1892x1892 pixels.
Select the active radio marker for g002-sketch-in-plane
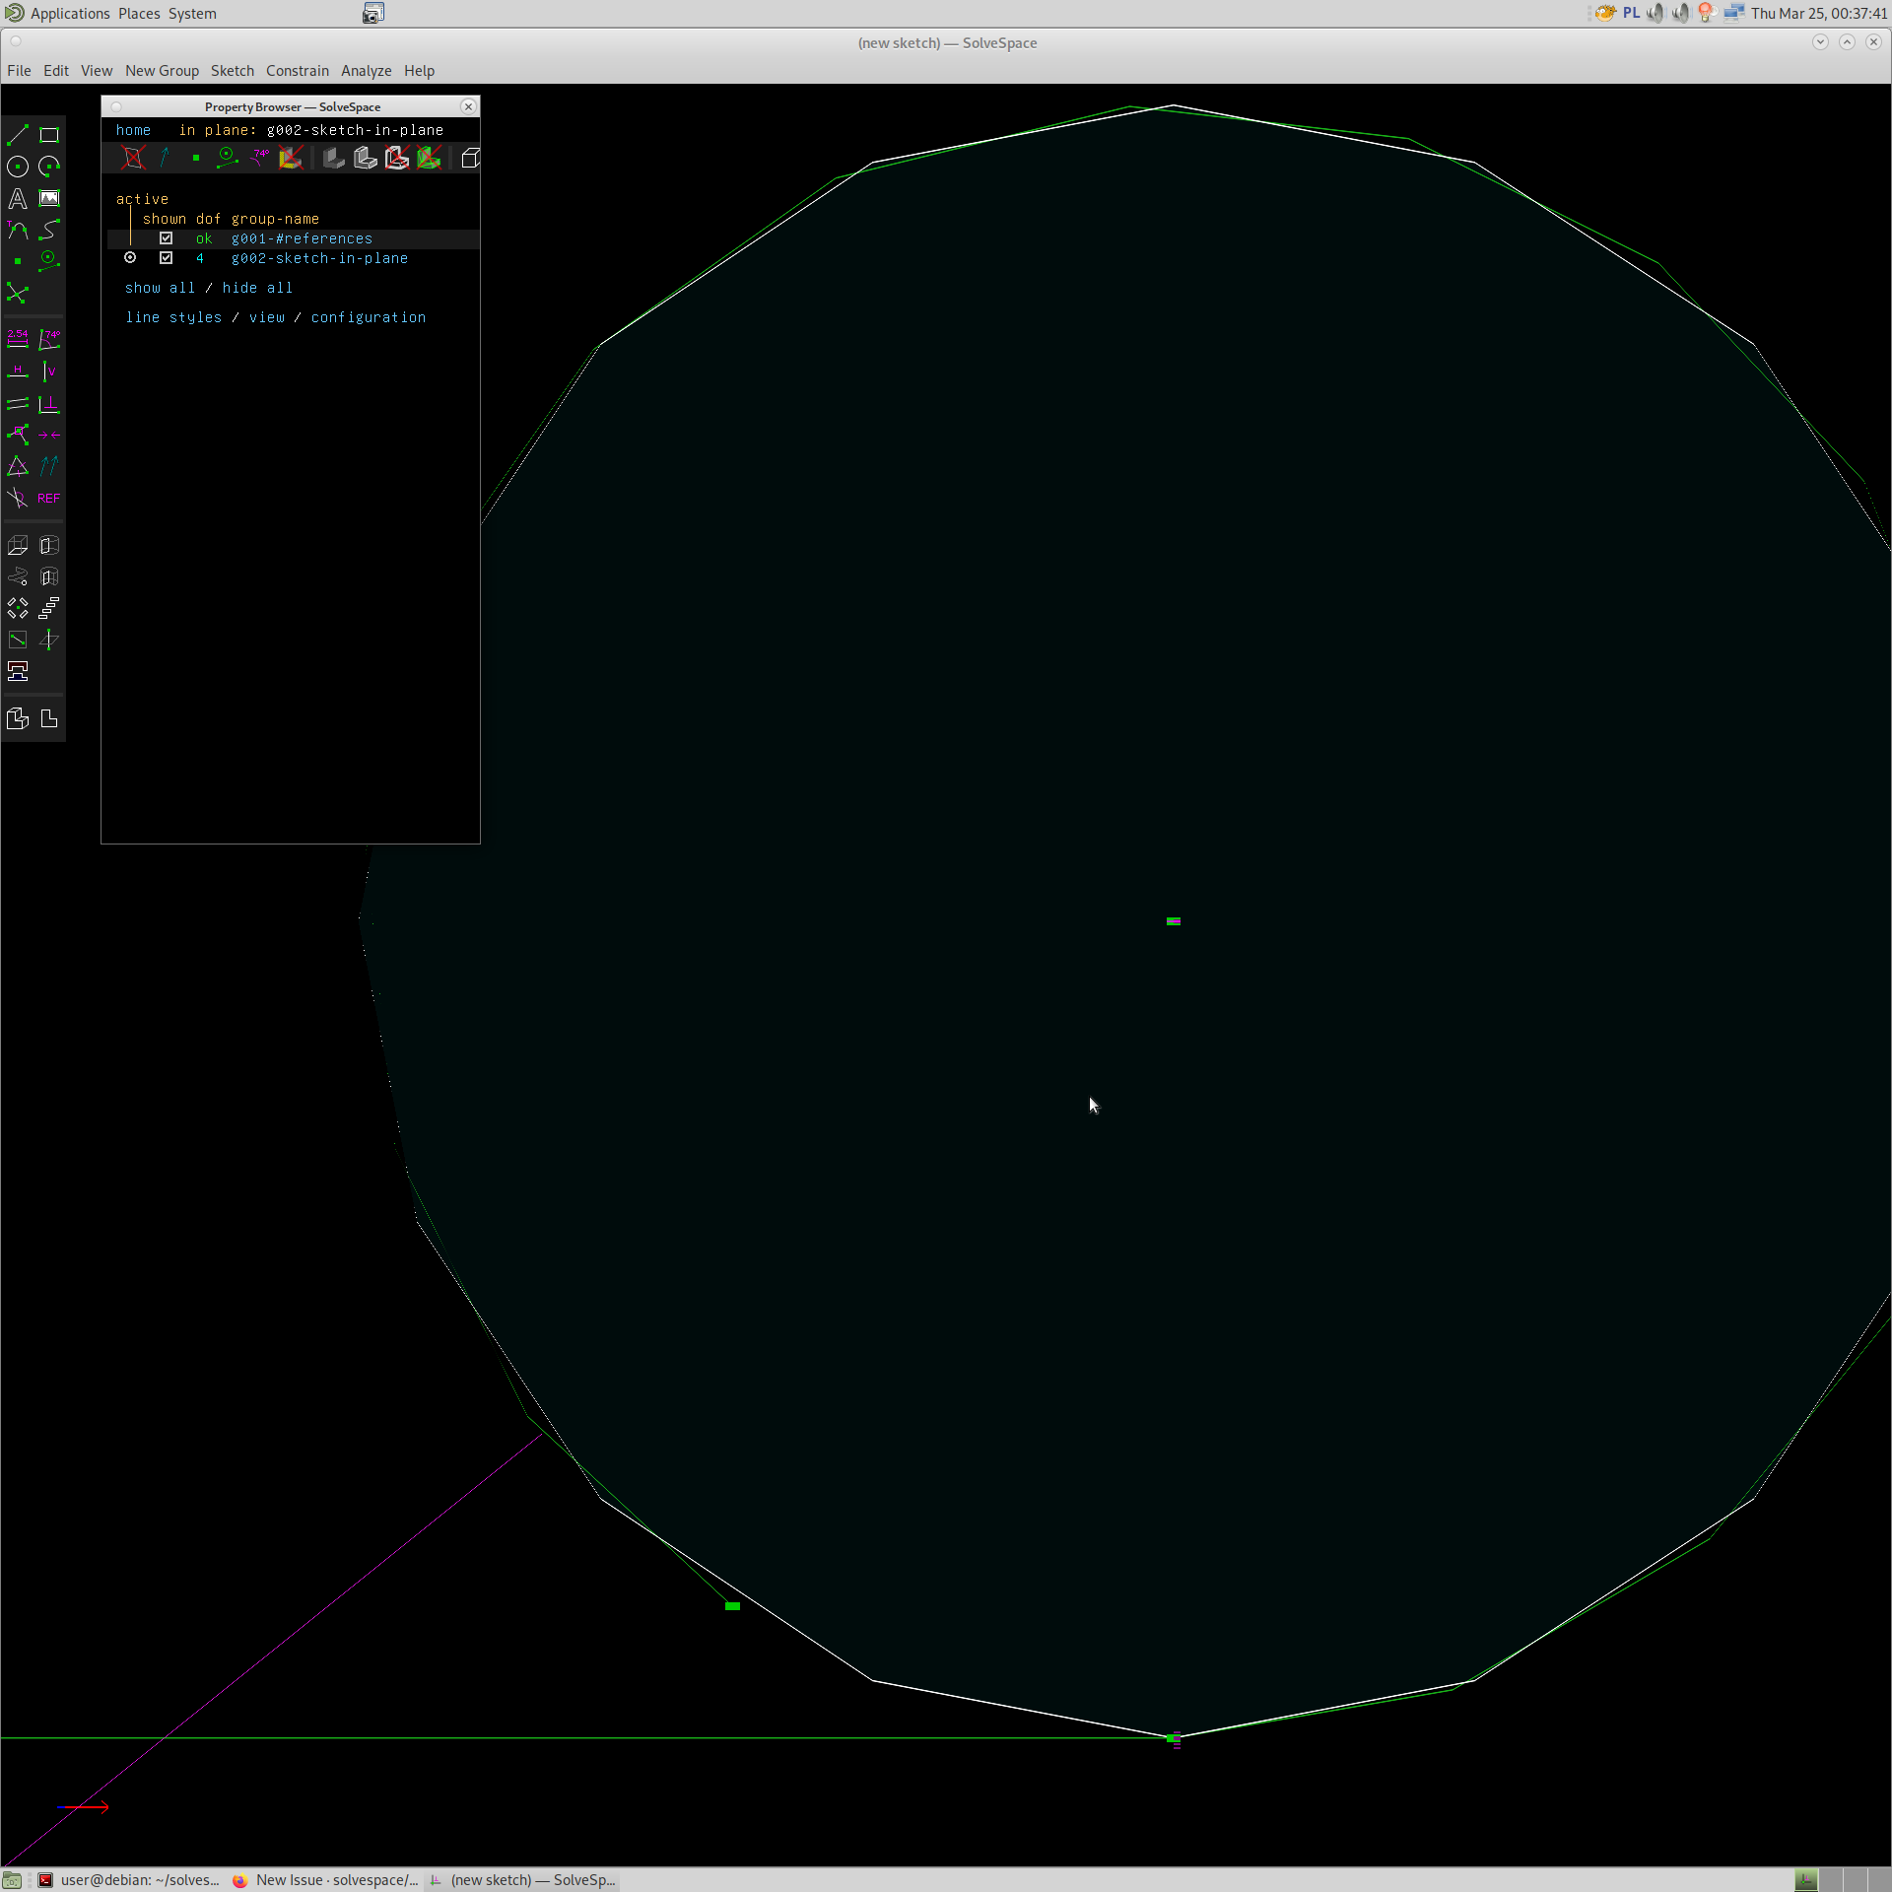pos(130,257)
